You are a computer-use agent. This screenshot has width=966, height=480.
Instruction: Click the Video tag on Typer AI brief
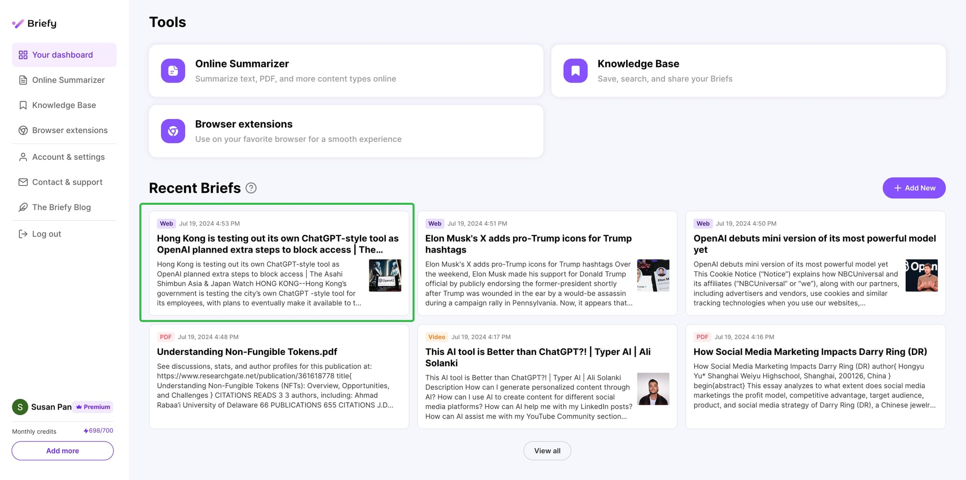click(437, 337)
